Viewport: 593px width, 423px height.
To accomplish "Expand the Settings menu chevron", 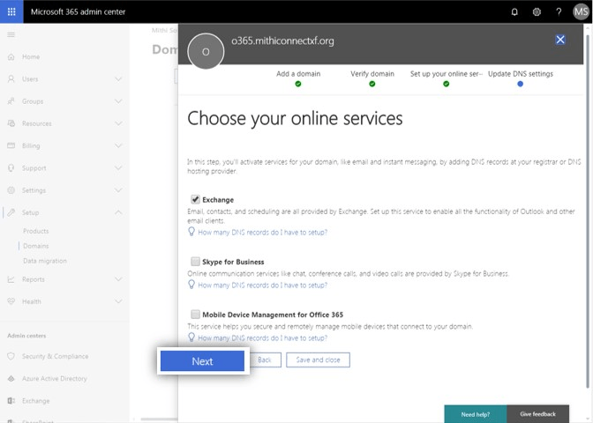I will (x=118, y=190).
